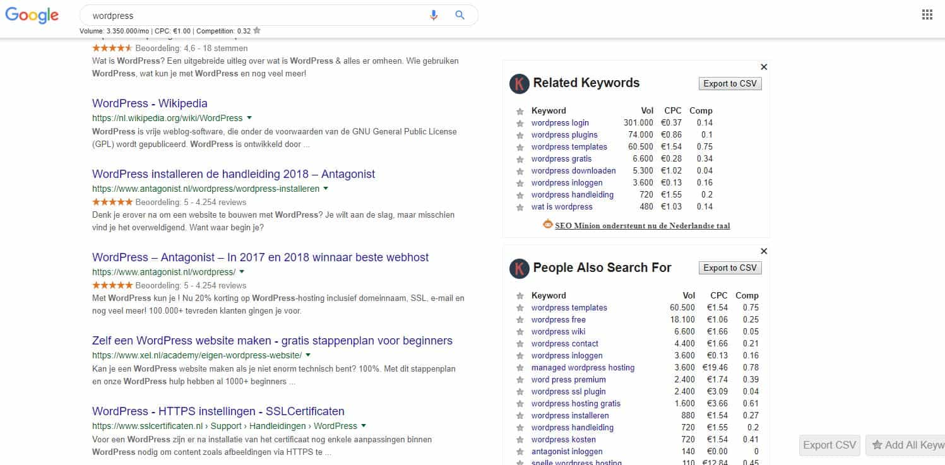Image resolution: width=945 pixels, height=465 pixels.
Task: Close the People Also Search For panel
Action: (x=764, y=251)
